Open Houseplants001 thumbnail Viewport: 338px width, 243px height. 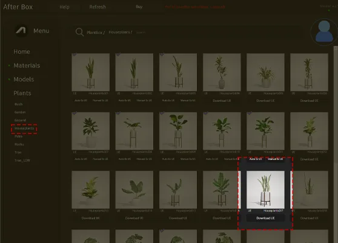click(90, 72)
